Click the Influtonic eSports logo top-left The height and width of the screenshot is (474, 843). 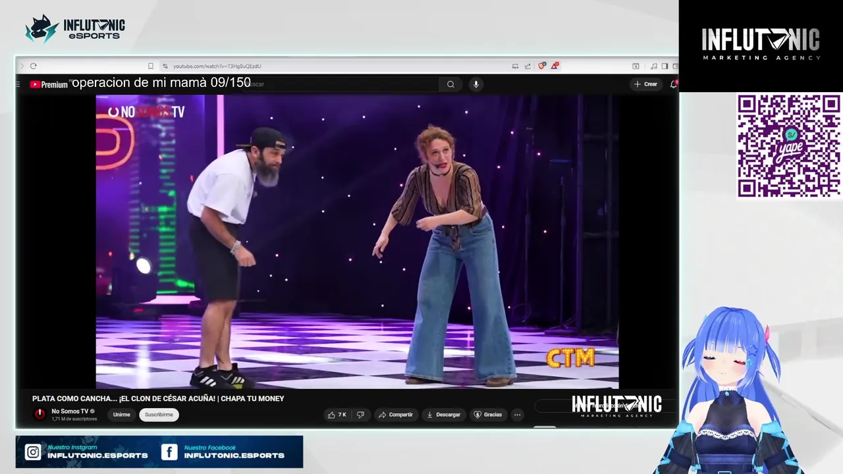point(74,29)
